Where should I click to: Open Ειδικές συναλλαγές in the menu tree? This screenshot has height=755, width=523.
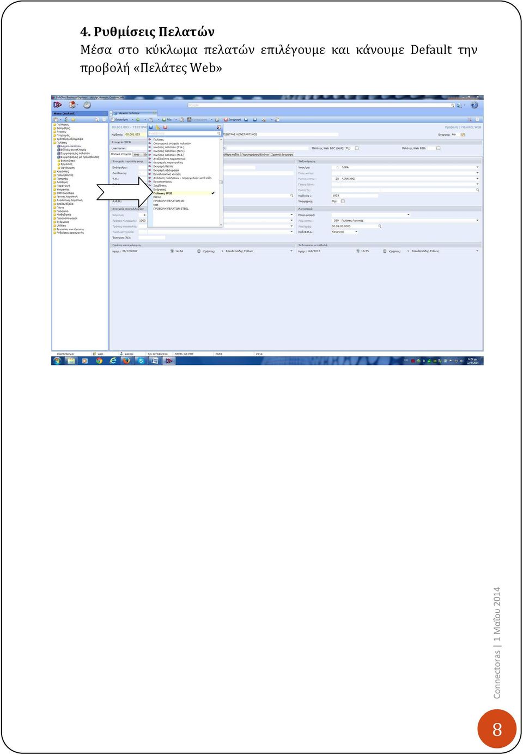(73, 150)
